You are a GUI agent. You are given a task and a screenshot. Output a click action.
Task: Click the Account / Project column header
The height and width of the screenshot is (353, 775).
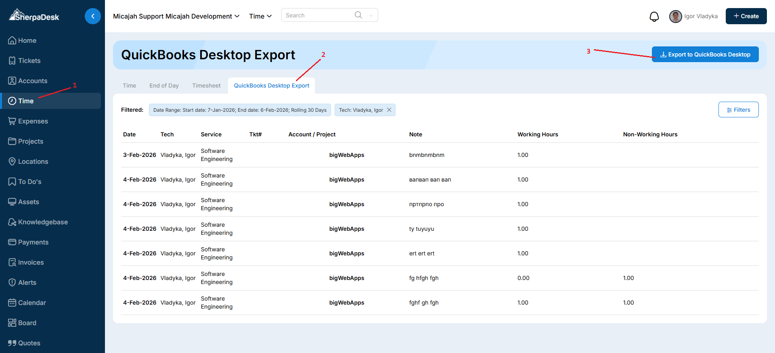click(312, 134)
